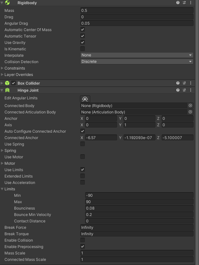Click Connected Articulation Body object picker

point(190,112)
